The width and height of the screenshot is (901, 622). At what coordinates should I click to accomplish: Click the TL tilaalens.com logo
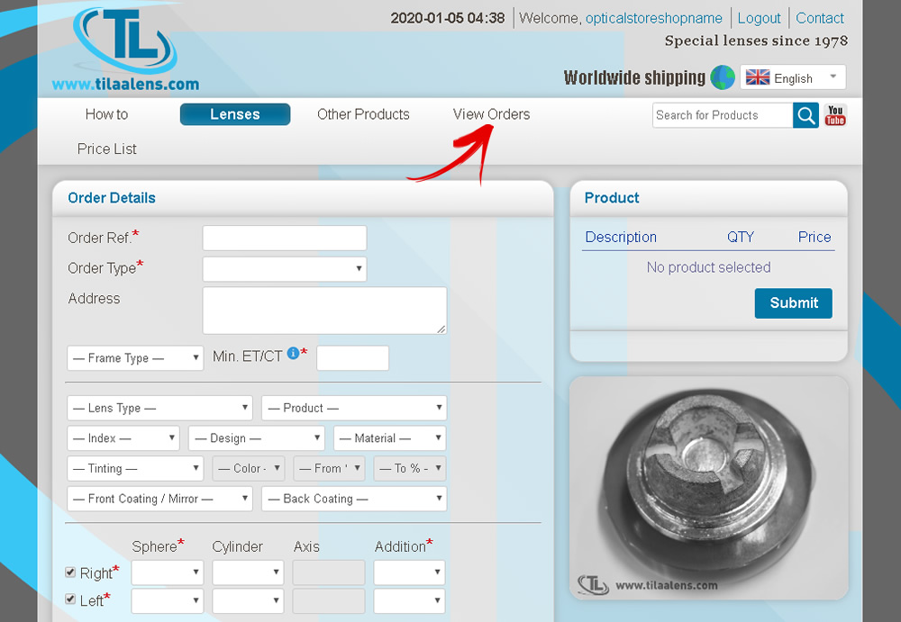[x=125, y=50]
